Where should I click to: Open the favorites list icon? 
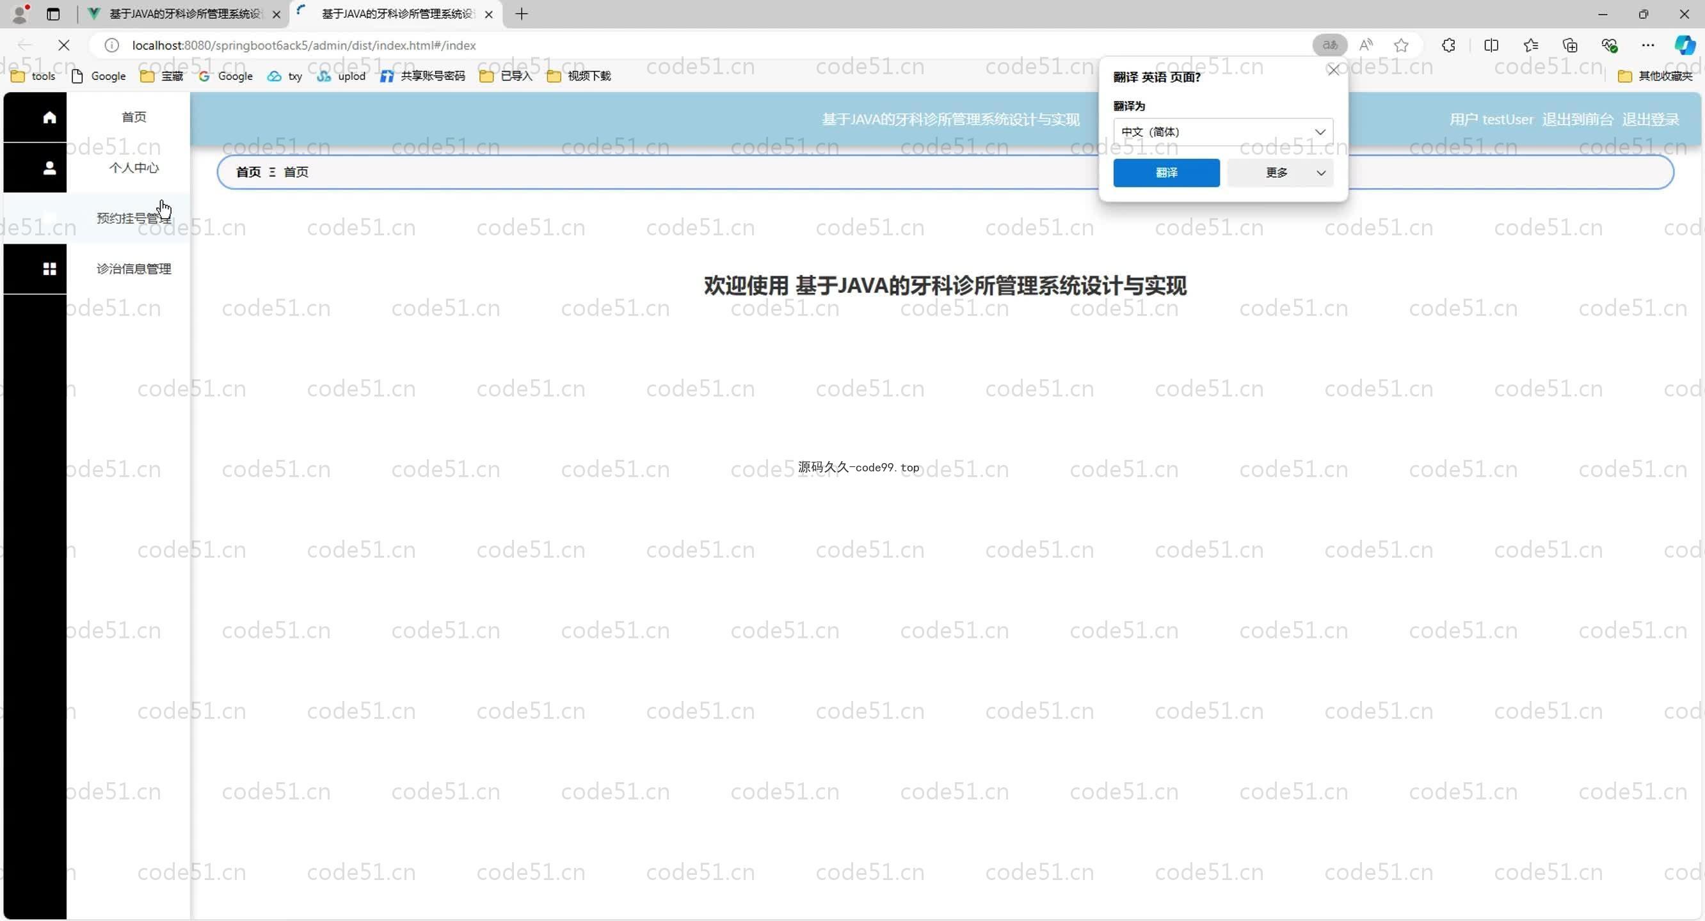[x=1530, y=45]
